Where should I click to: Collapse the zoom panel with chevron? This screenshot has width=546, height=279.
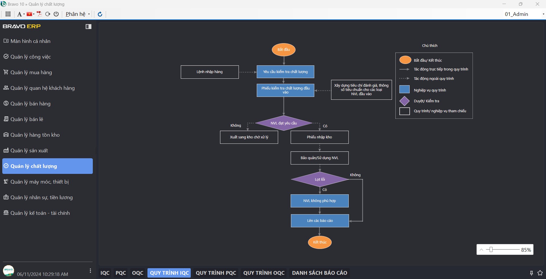pyautogui.click(x=481, y=250)
